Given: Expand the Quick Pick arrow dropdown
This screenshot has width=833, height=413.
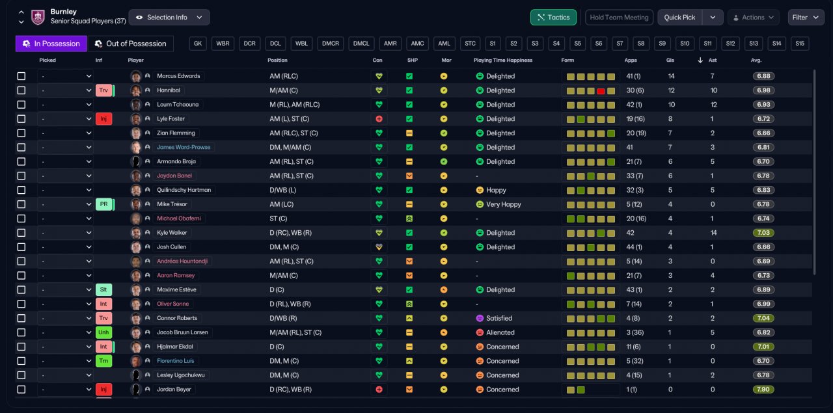Looking at the screenshot, I should point(713,18).
